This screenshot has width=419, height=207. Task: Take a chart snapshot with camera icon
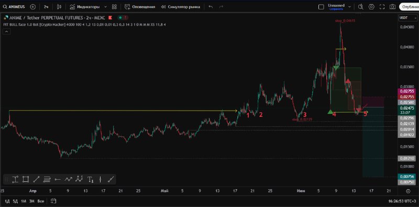[392, 7]
